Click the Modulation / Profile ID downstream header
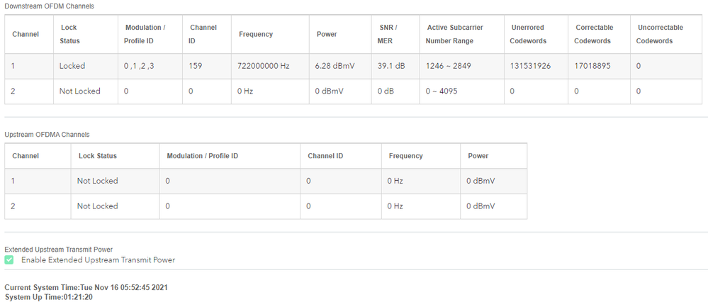The image size is (708, 307). tap(145, 34)
